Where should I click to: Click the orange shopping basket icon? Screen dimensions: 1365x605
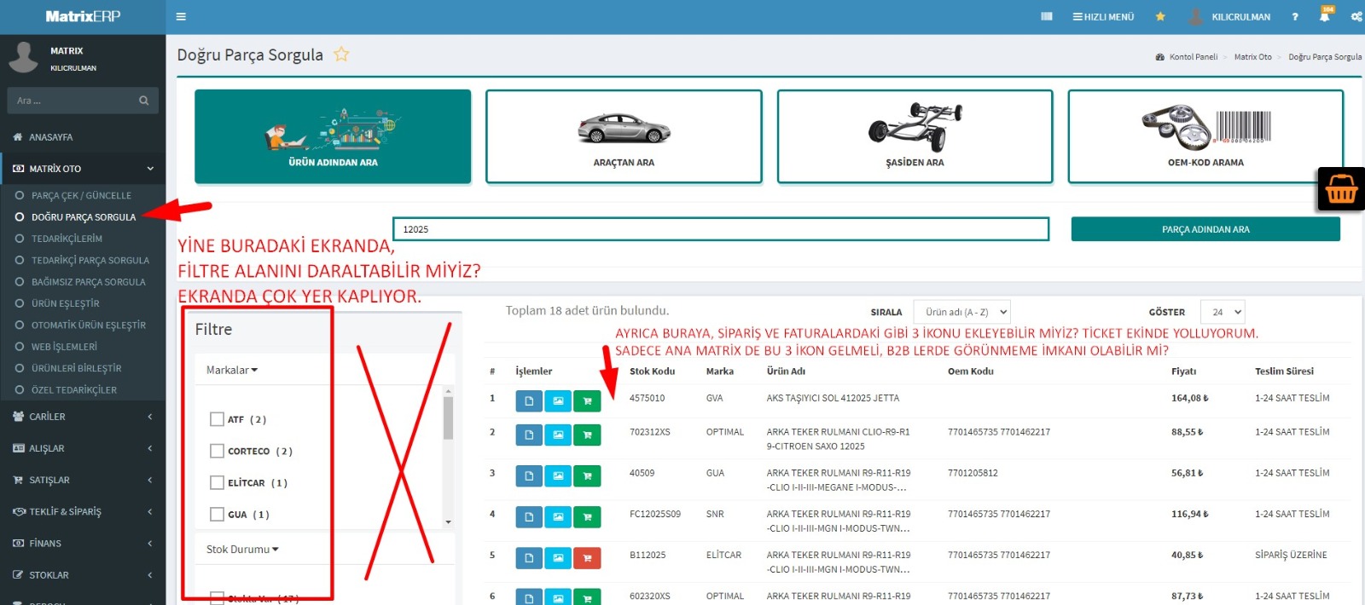(1340, 188)
